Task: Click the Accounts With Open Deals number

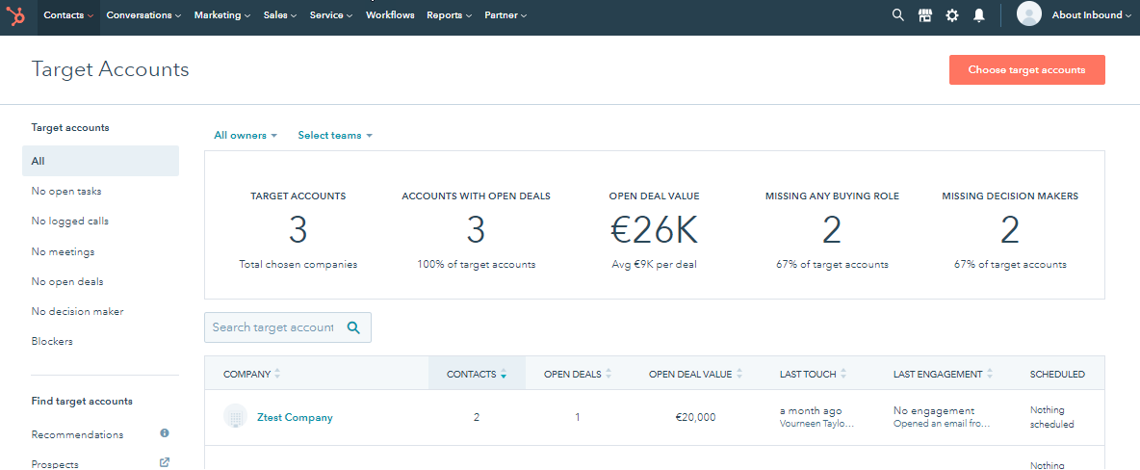Action: click(476, 230)
